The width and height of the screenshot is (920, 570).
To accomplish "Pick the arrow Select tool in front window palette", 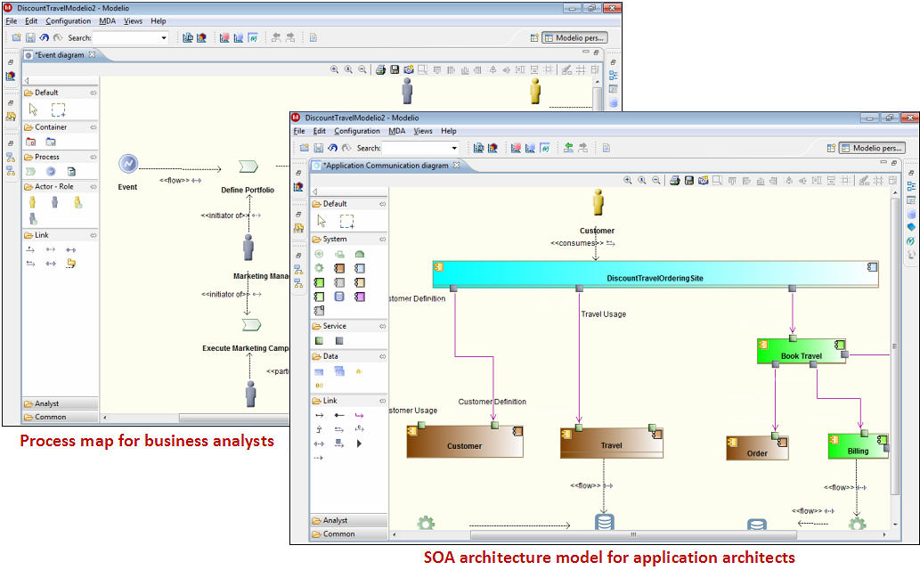I will pyautogui.click(x=322, y=221).
